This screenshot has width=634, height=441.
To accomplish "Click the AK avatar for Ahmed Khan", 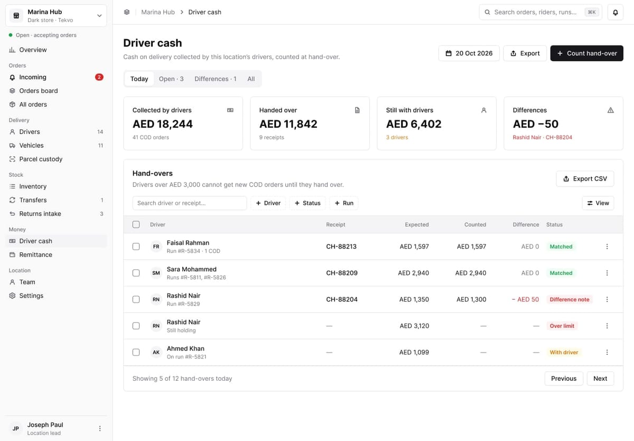I will tap(156, 352).
